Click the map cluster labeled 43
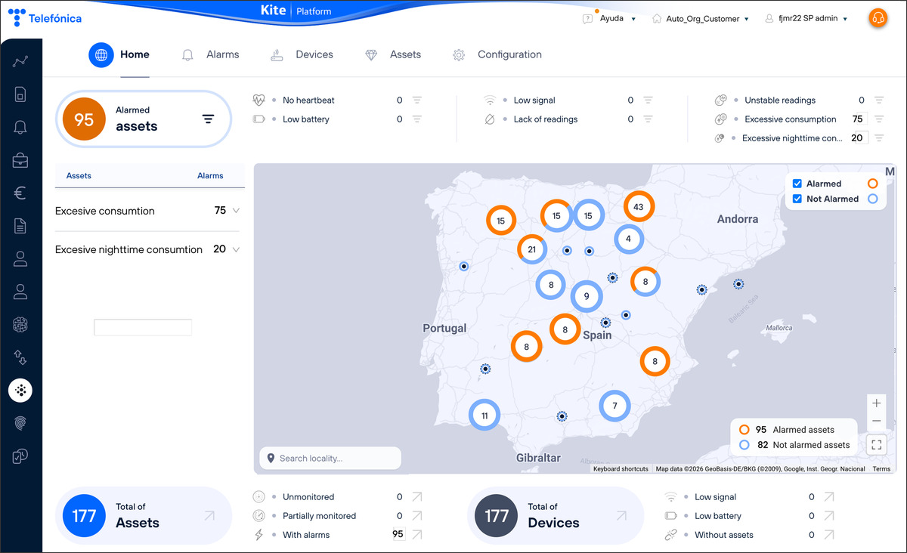The height and width of the screenshot is (553, 907). 639,206
